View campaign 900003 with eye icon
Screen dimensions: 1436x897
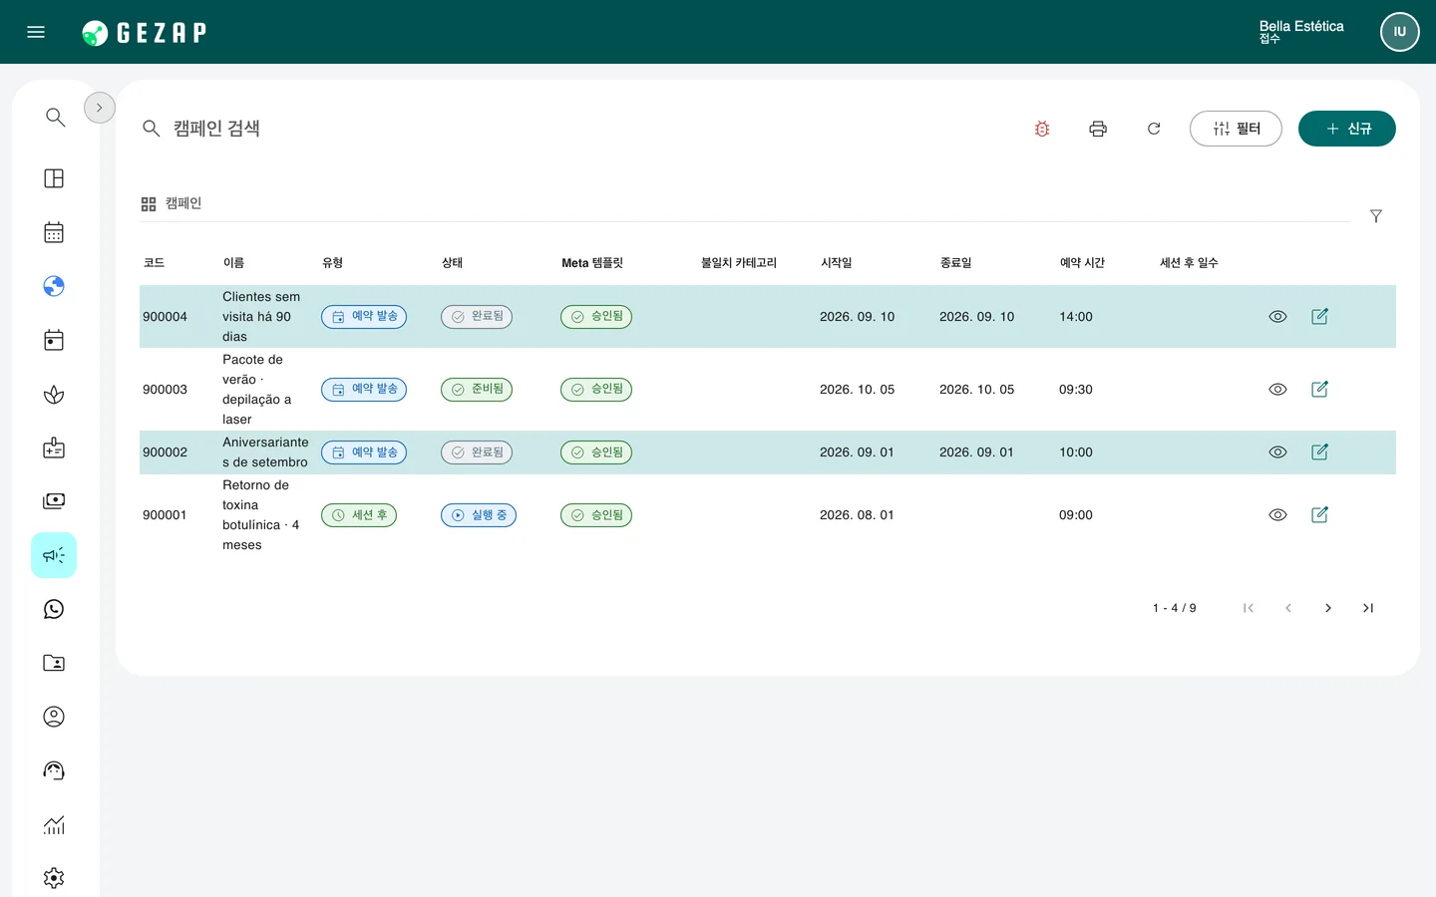1277,389
